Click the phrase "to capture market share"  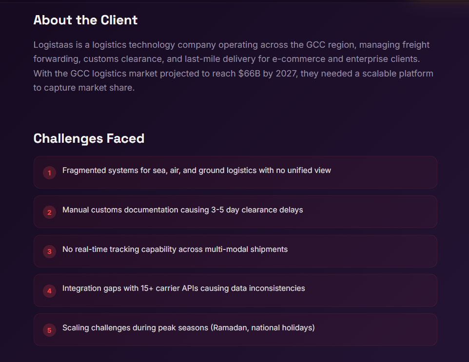point(84,88)
